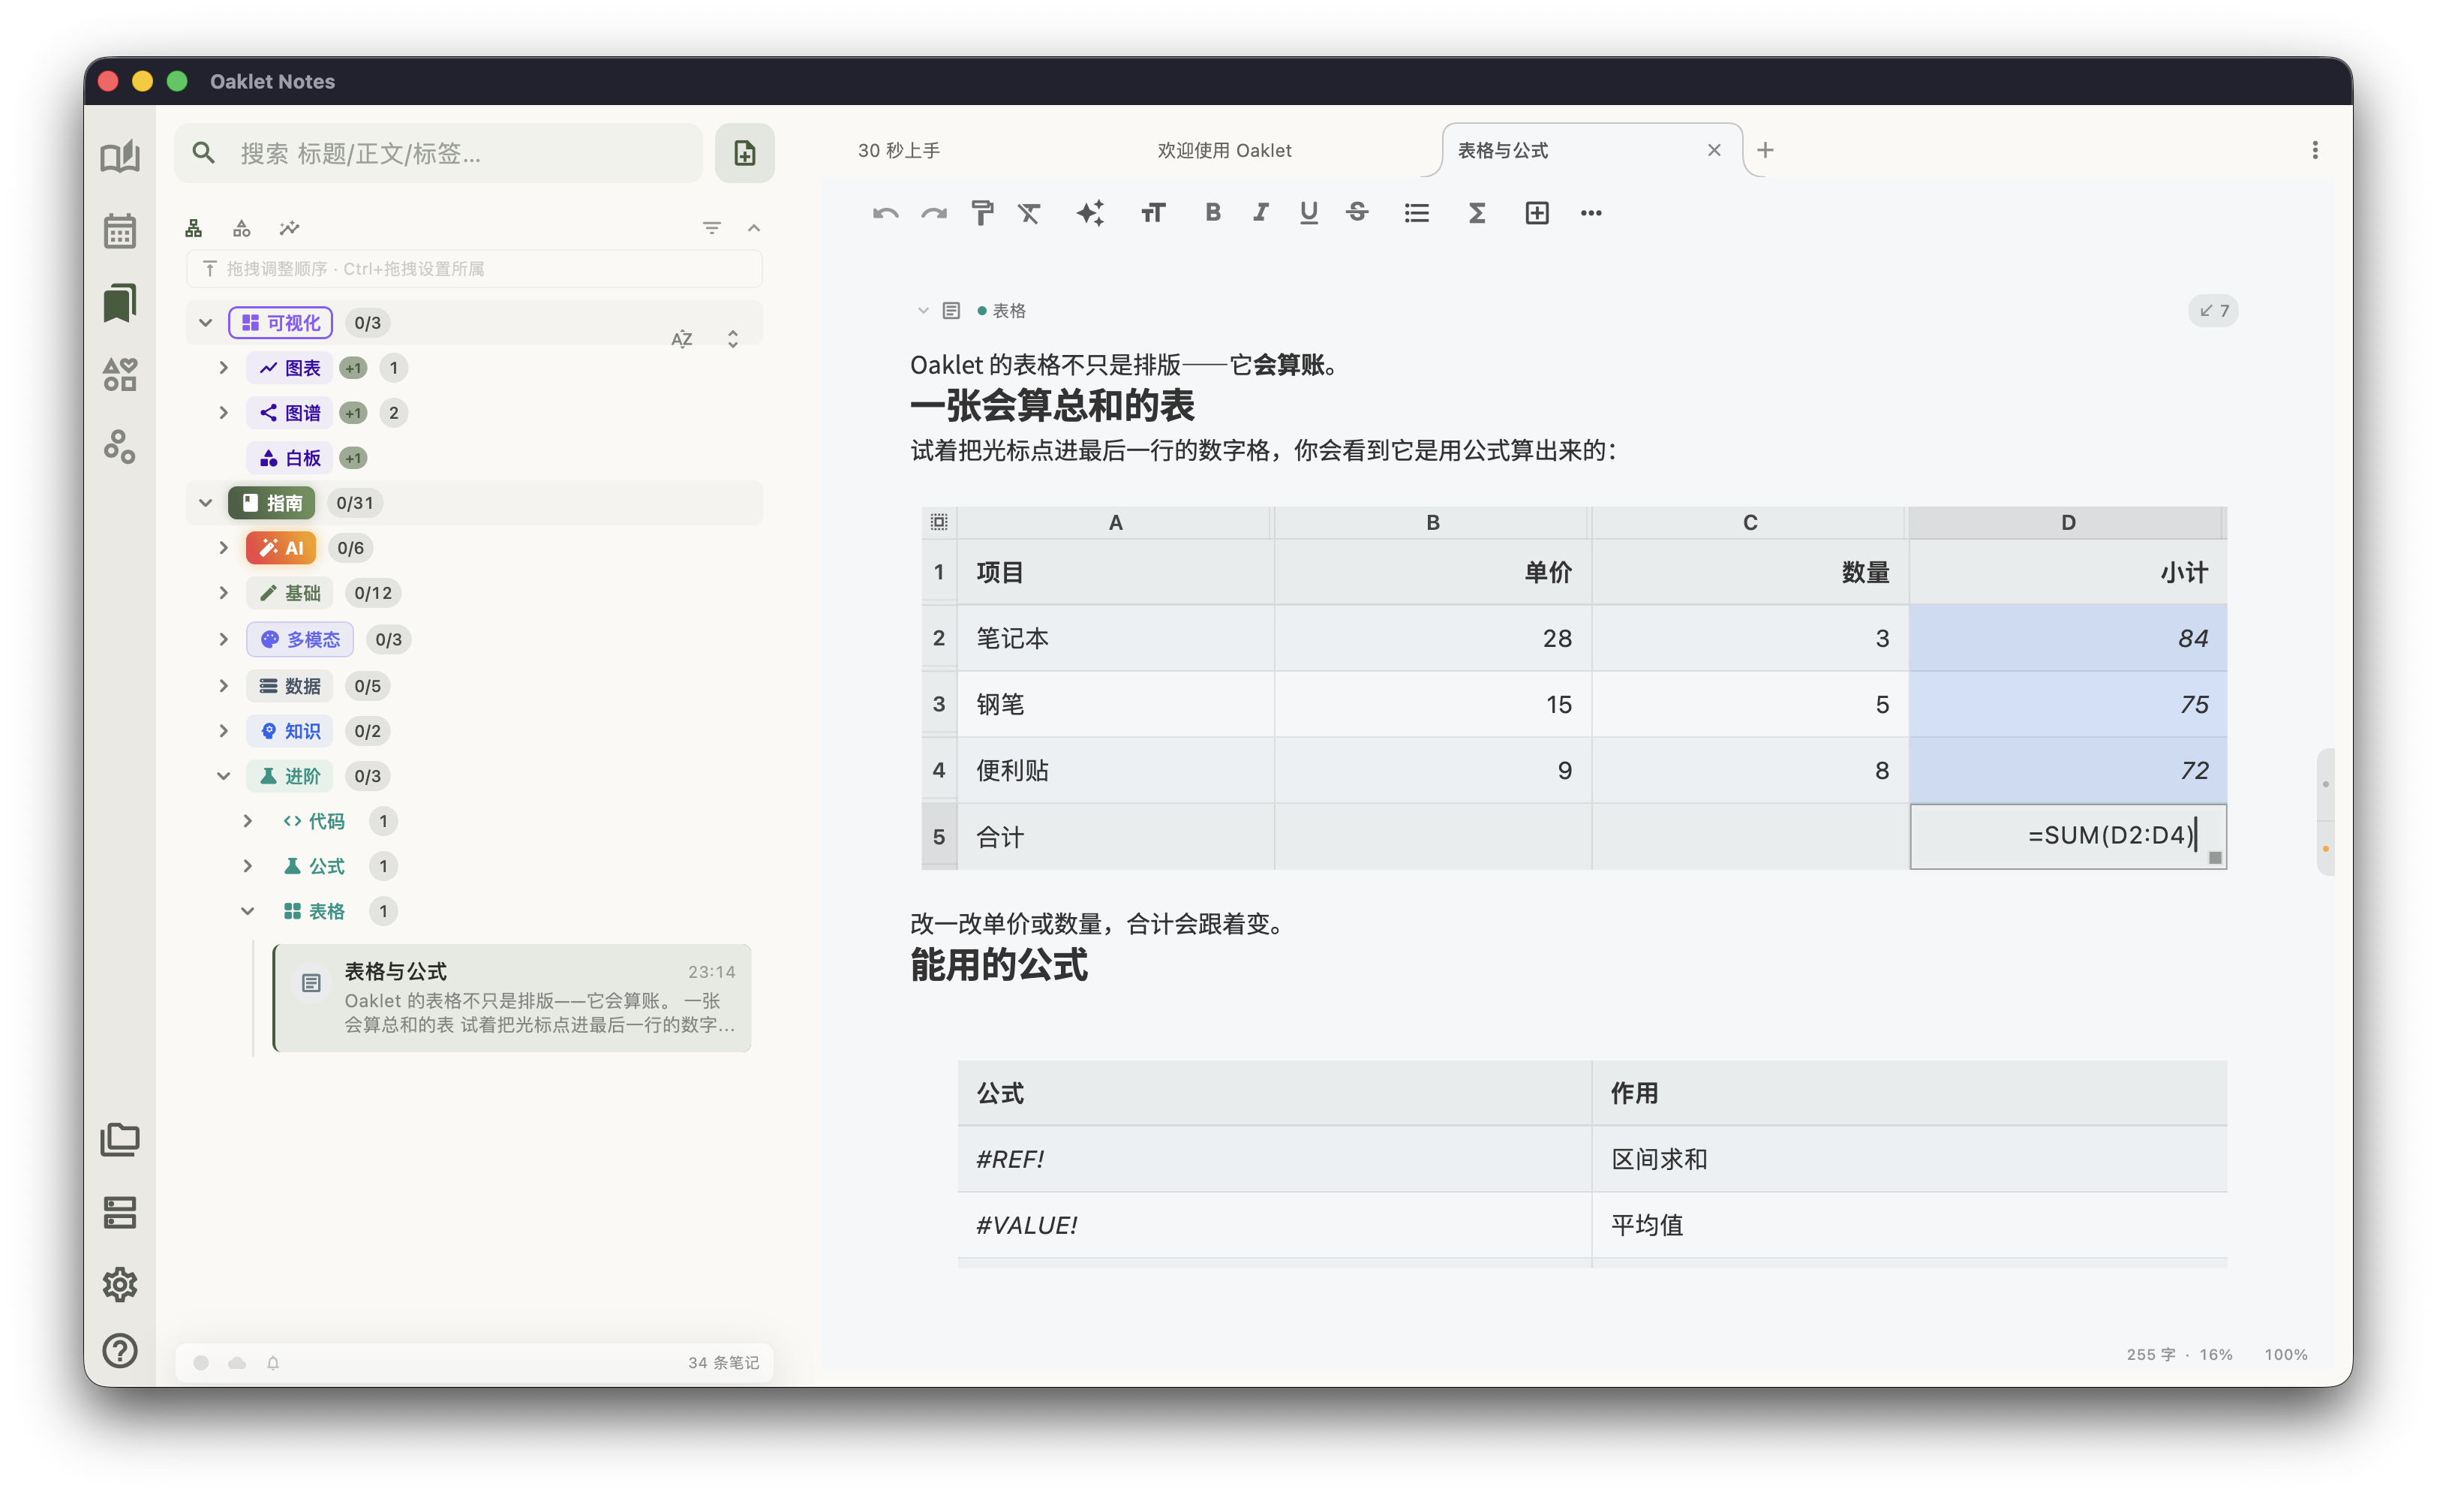Expand the 数据 tag
Image resolution: width=2437 pixels, height=1498 pixels.
coord(224,684)
